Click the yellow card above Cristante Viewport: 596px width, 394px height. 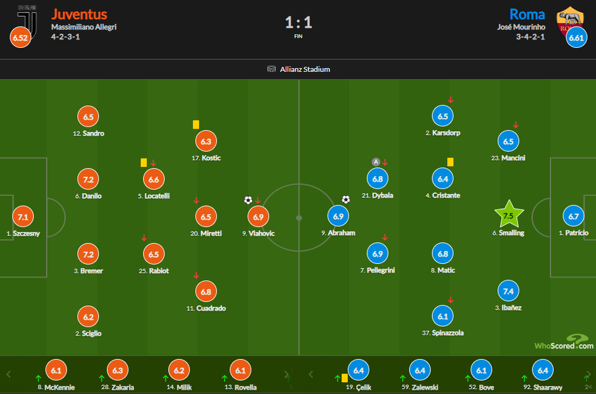pyautogui.click(x=450, y=162)
